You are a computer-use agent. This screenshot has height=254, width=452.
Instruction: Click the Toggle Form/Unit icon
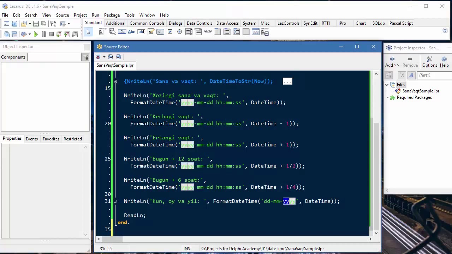click(x=53, y=24)
